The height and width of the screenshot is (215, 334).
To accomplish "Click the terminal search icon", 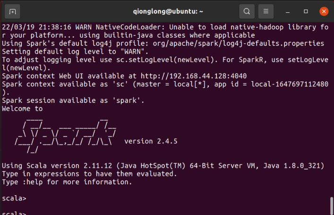I will pos(247,11).
